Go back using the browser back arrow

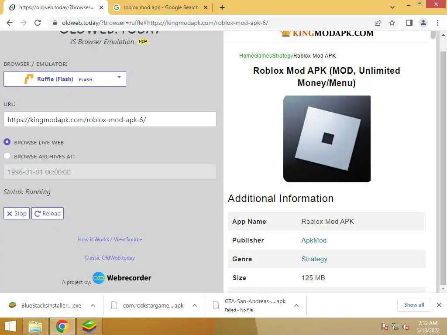(x=10, y=23)
